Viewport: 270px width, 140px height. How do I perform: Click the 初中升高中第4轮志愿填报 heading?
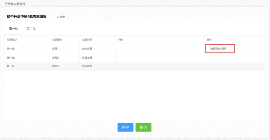[27, 17]
